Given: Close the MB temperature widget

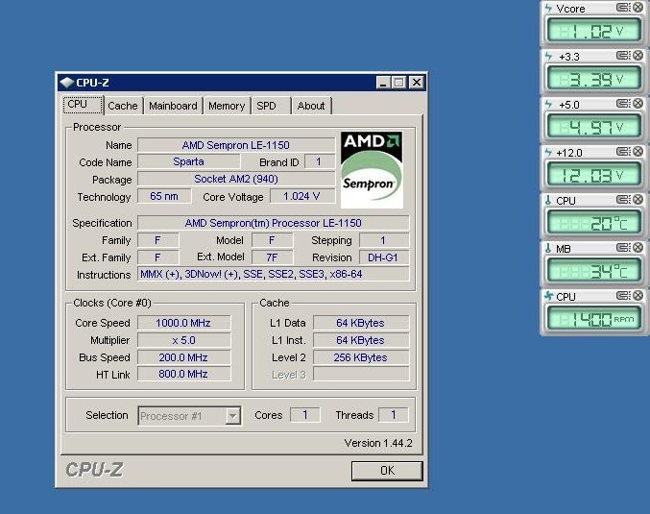Looking at the screenshot, I should point(638,248).
